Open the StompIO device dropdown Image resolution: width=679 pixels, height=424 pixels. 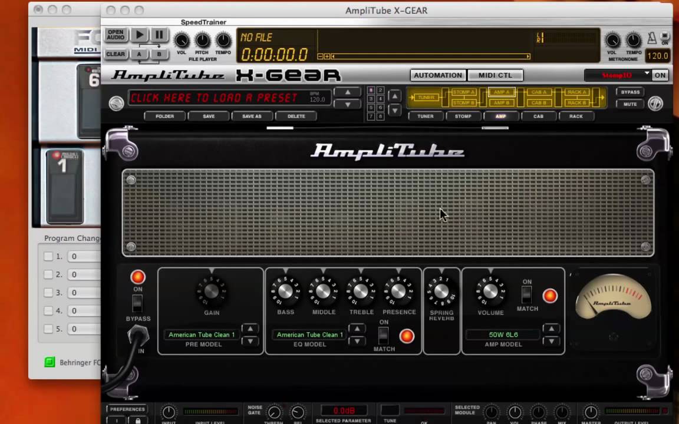point(618,75)
